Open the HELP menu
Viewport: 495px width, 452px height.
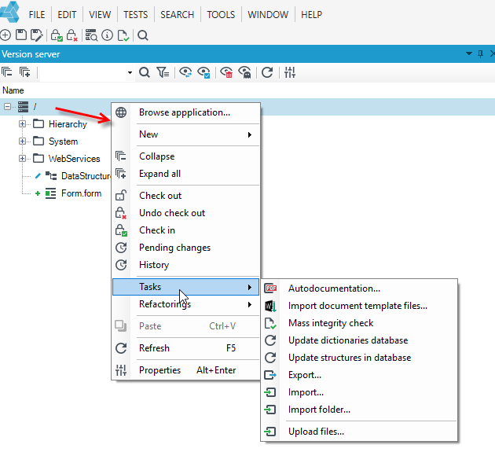coord(312,14)
